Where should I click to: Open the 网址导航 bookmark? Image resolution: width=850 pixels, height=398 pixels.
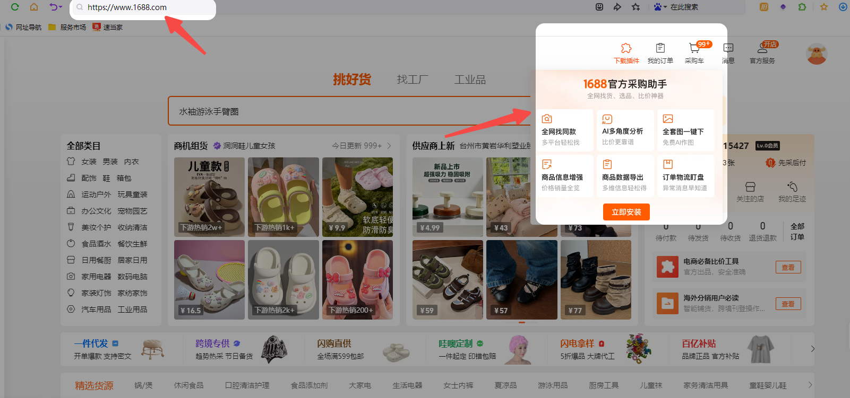pos(23,27)
